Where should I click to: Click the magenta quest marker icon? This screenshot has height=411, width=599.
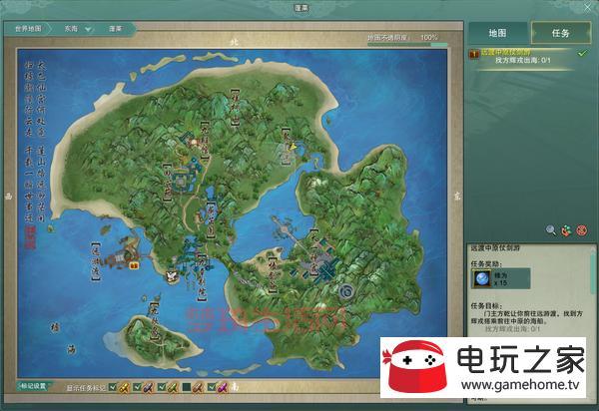coord(223,388)
